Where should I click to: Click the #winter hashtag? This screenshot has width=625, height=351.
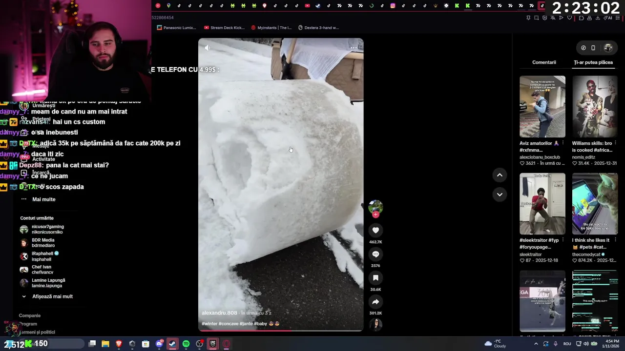209,324
